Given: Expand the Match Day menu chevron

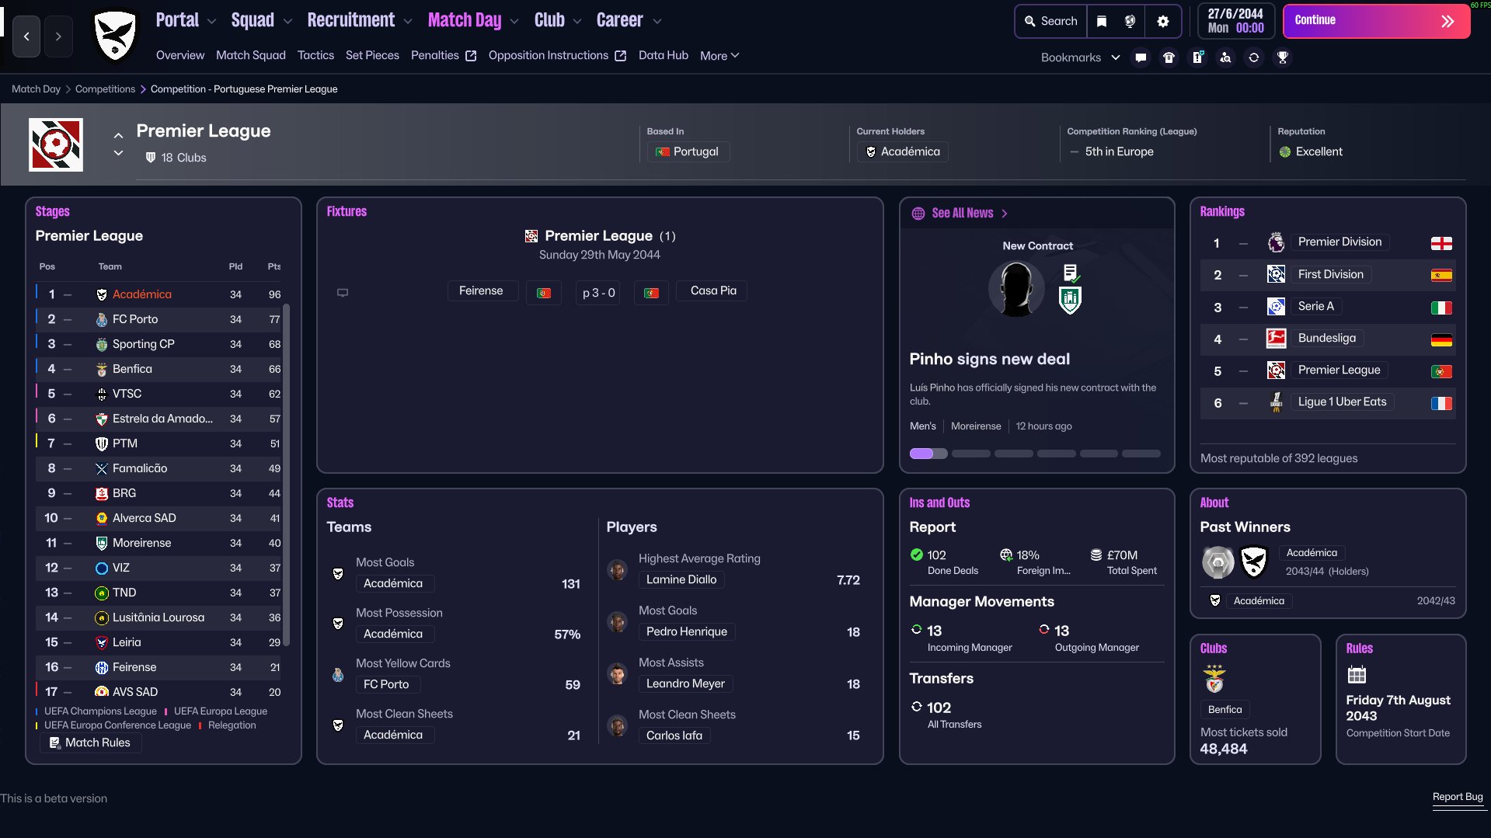Looking at the screenshot, I should [x=514, y=22].
